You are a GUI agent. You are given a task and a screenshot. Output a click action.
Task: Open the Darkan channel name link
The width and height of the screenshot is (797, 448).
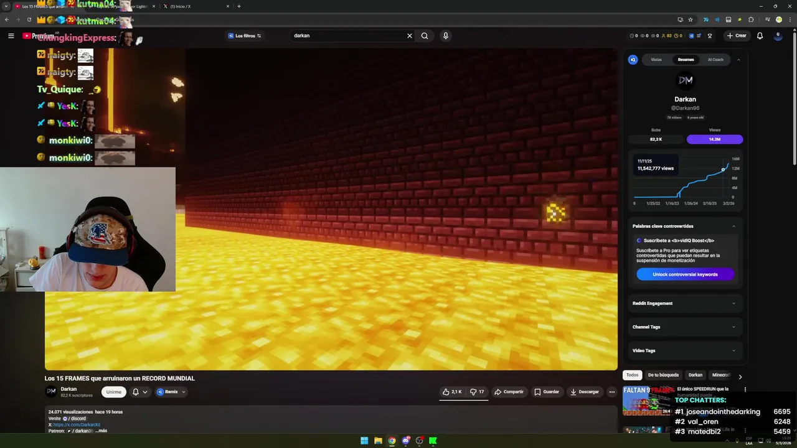point(68,389)
